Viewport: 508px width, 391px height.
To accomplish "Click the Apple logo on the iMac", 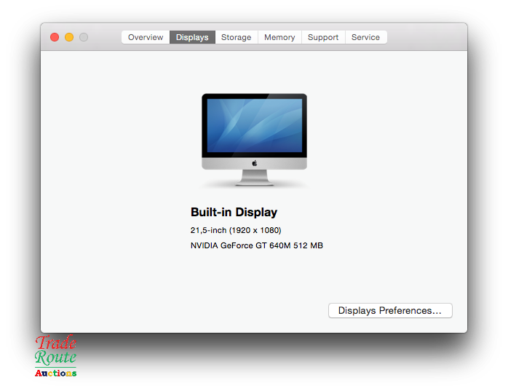I will [x=255, y=163].
